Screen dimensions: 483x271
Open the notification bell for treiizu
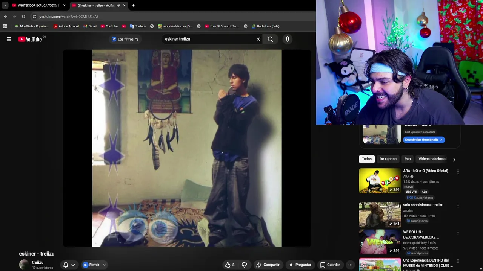click(x=66, y=265)
